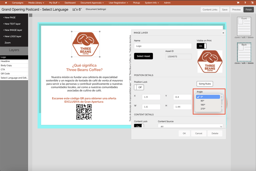The image size is (256, 171).
Task: Select the Back page thumbnail
Action: click(244, 52)
